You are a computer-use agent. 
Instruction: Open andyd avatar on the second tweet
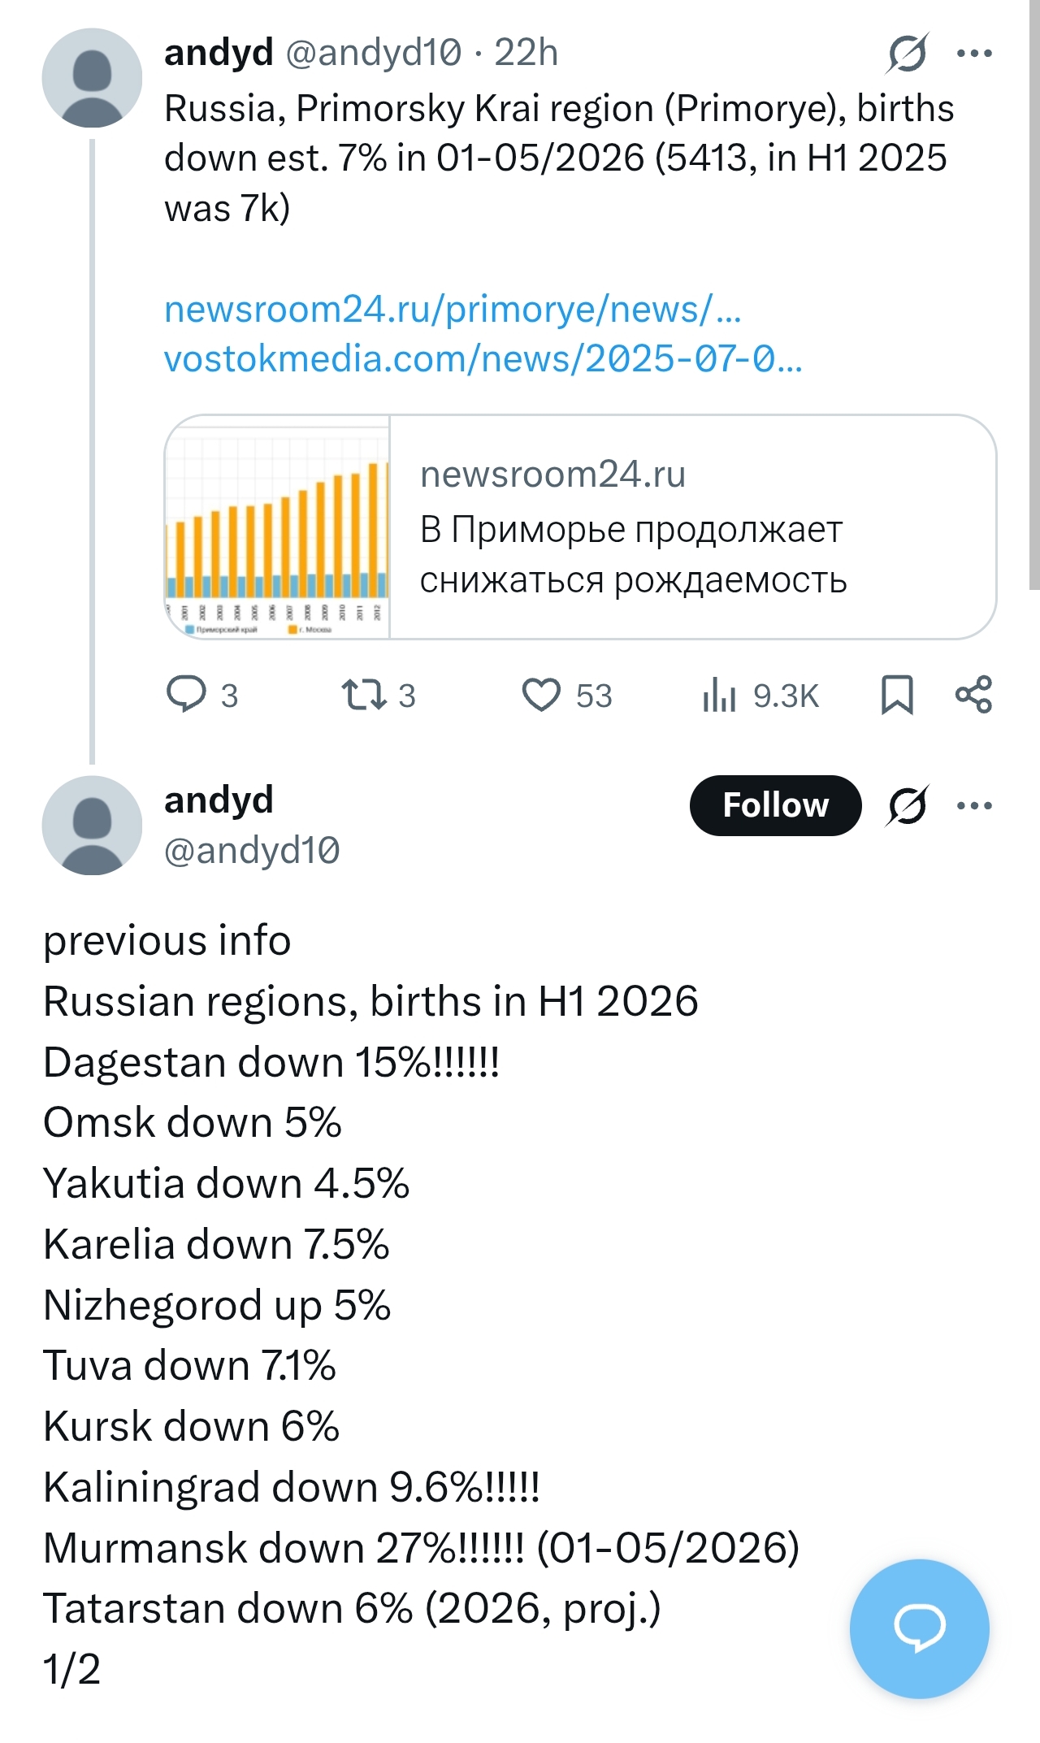[x=92, y=826]
